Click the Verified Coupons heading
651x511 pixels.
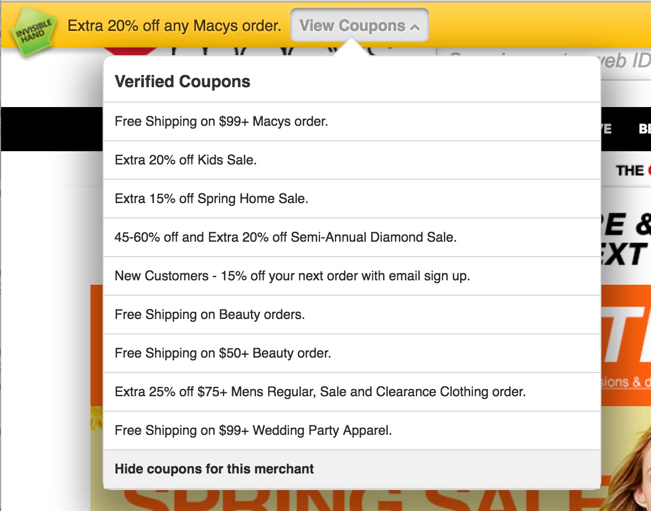point(183,82)
